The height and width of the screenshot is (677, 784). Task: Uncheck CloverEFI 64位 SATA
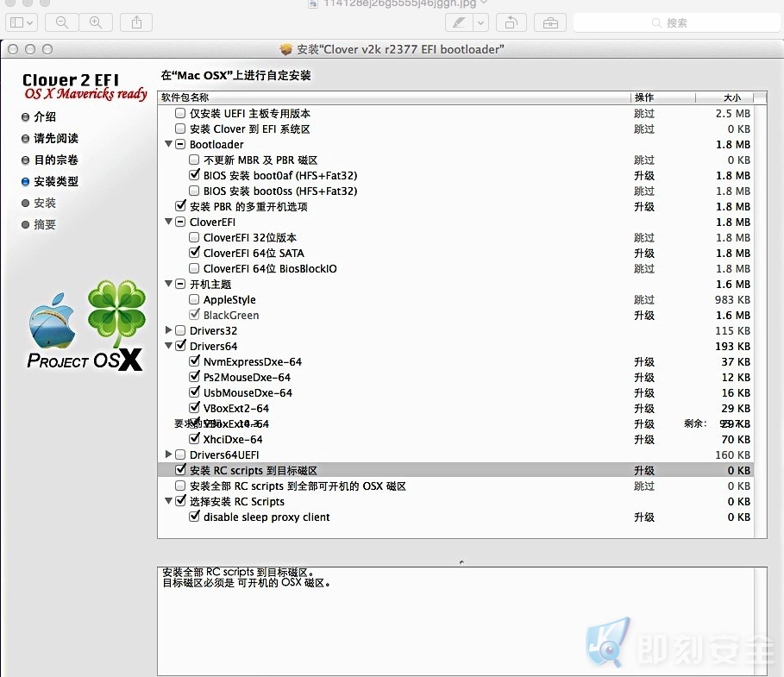[194, 252]
